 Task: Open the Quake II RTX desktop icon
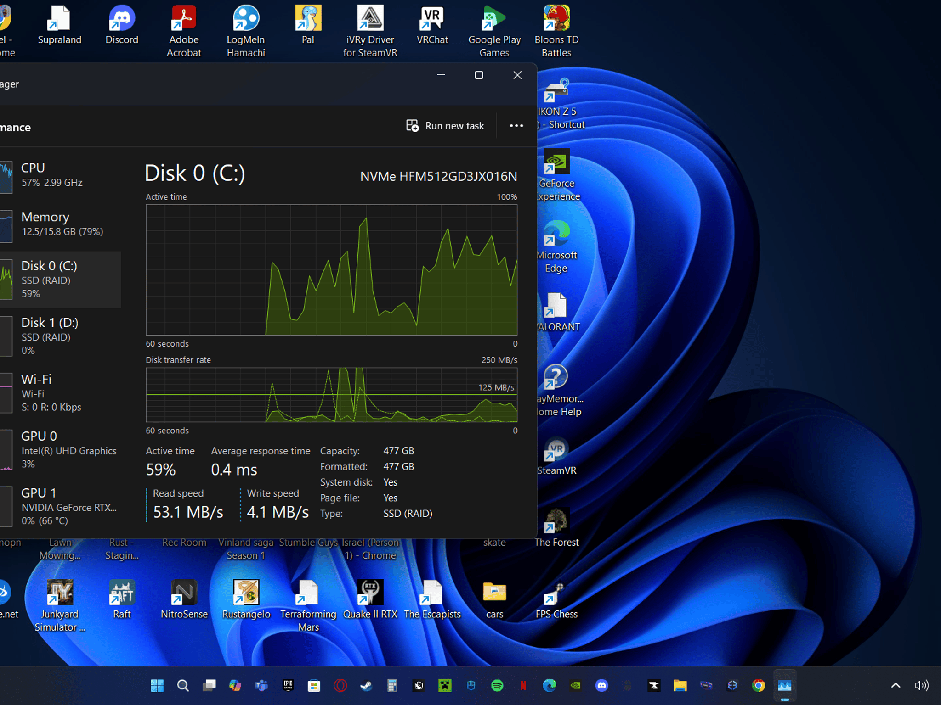point(370,599)
